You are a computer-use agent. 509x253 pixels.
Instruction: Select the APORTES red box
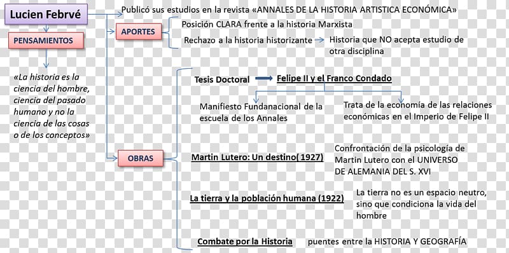point(139,32)
